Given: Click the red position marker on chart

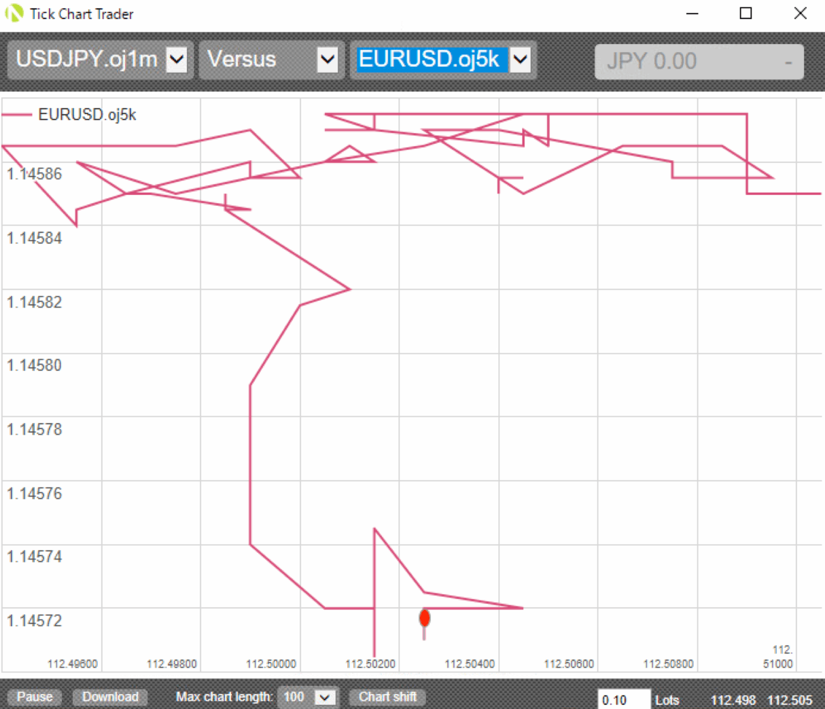Looking at the screenshot, I should click(425, 618).
